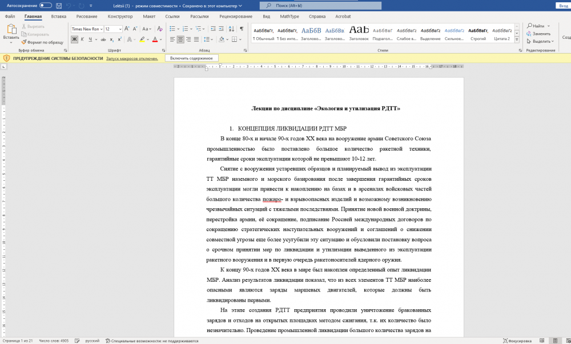The width and height of the screenshot is (571, 344).
Task: Click the superscript button
Action: (119, 39)
